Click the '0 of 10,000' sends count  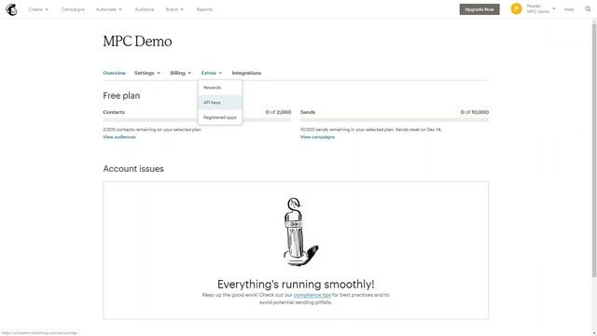pos(475,112)
